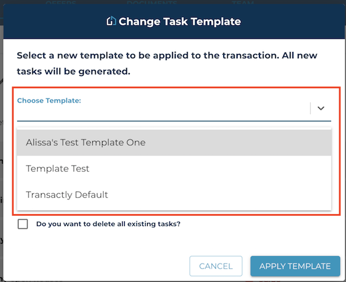The height and width of the screenshot is (282, 346).
Task: Cancel the template change dialog
Action: (216, 266)
